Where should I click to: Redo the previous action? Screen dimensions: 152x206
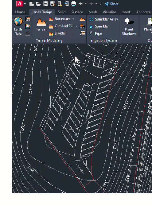click(x=91, y=4)
